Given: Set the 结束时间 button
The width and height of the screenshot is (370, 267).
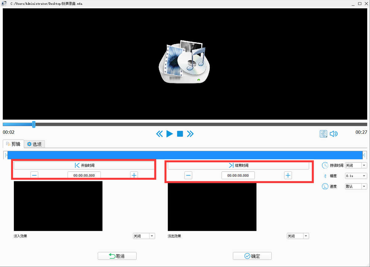Looking at the screenshot, I should pyautogui.click(x=238, y=165).
